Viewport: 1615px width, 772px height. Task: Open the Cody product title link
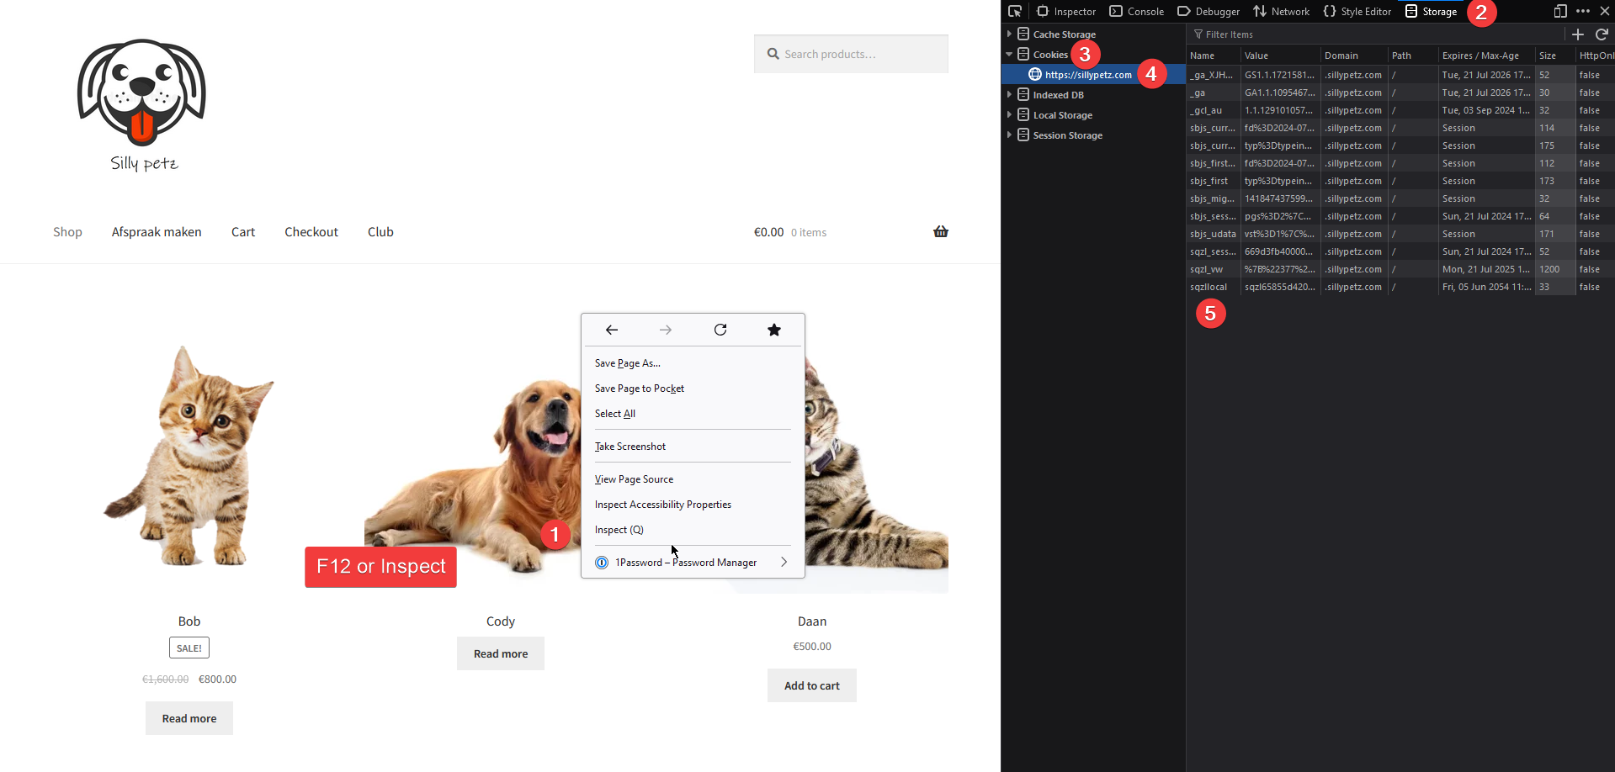pyautogui.click(x=501, y=621)
